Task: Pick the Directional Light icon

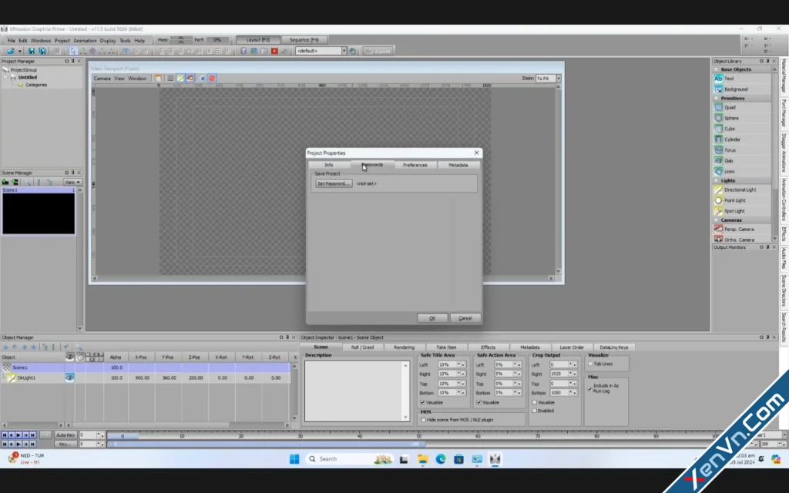Action: (x=719, y=189)
